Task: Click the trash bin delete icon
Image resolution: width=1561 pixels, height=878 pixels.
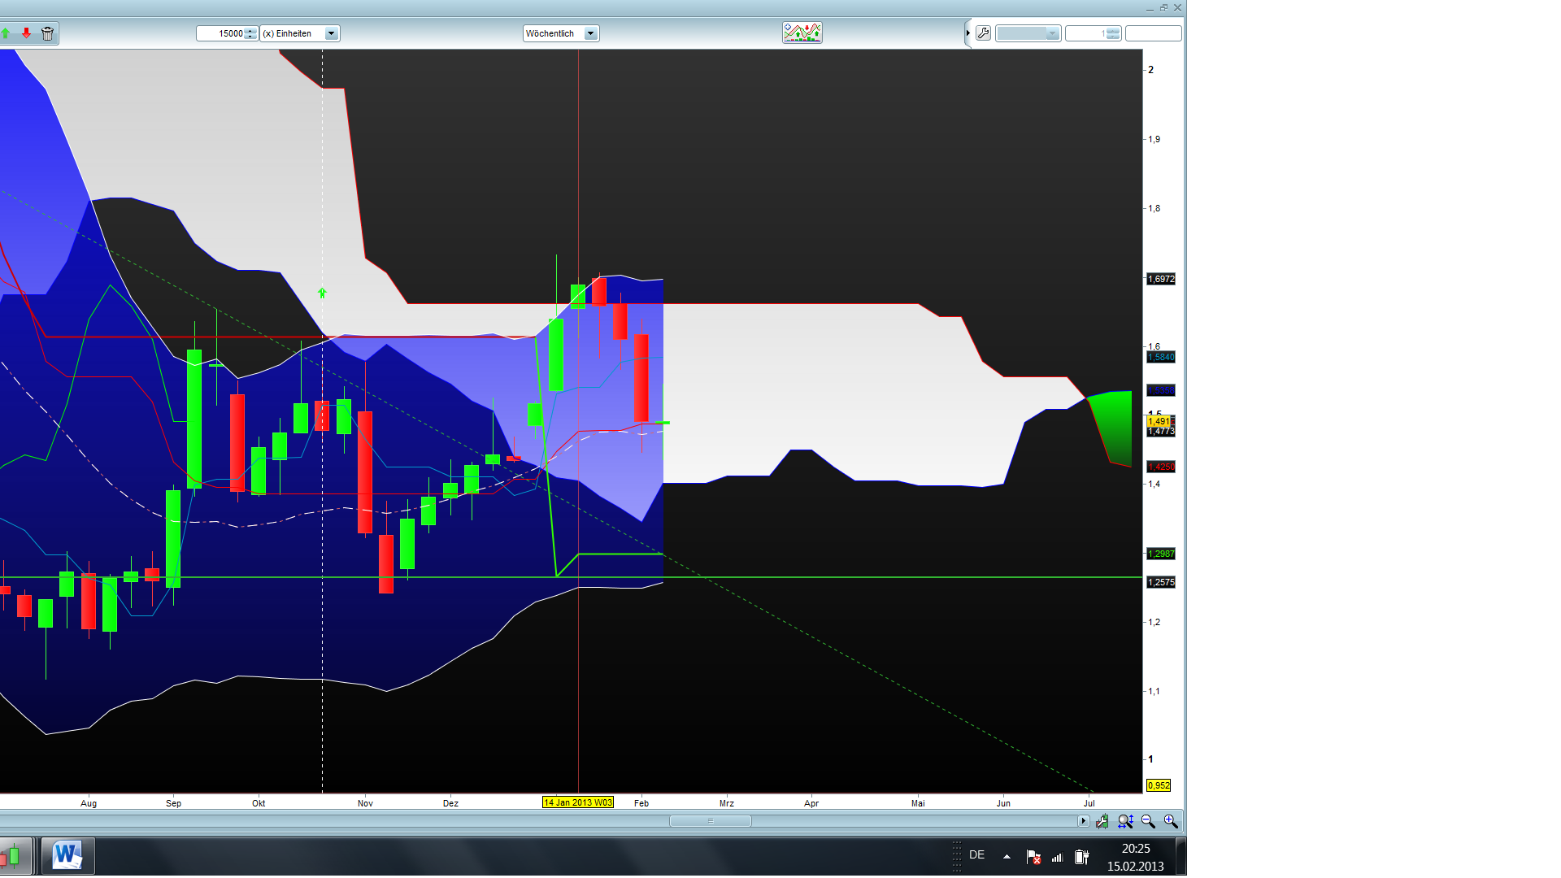Action: 47,33
